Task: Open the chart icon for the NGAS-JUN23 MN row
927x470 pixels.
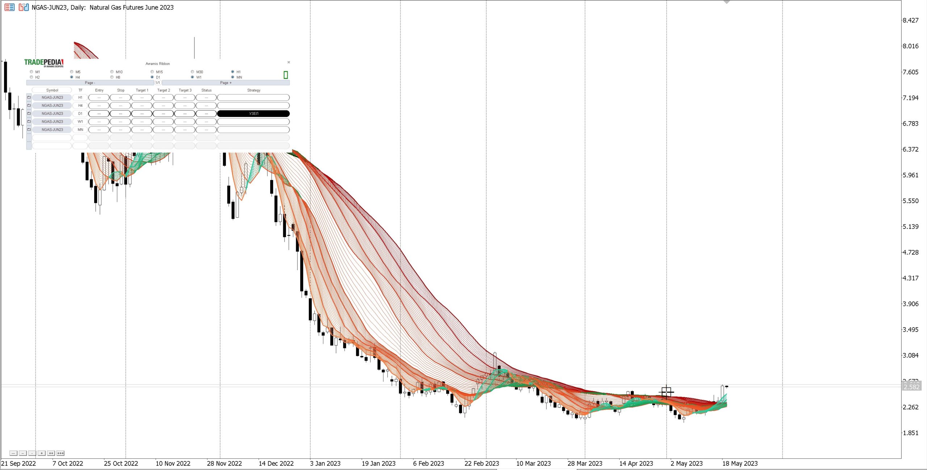Action: 29,129
